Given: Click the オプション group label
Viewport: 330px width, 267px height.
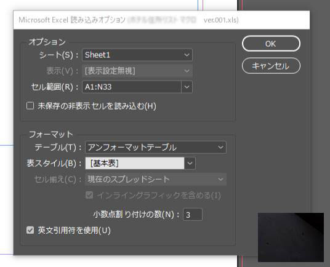Looking at the screenshot, I should [x=47, y=42].
